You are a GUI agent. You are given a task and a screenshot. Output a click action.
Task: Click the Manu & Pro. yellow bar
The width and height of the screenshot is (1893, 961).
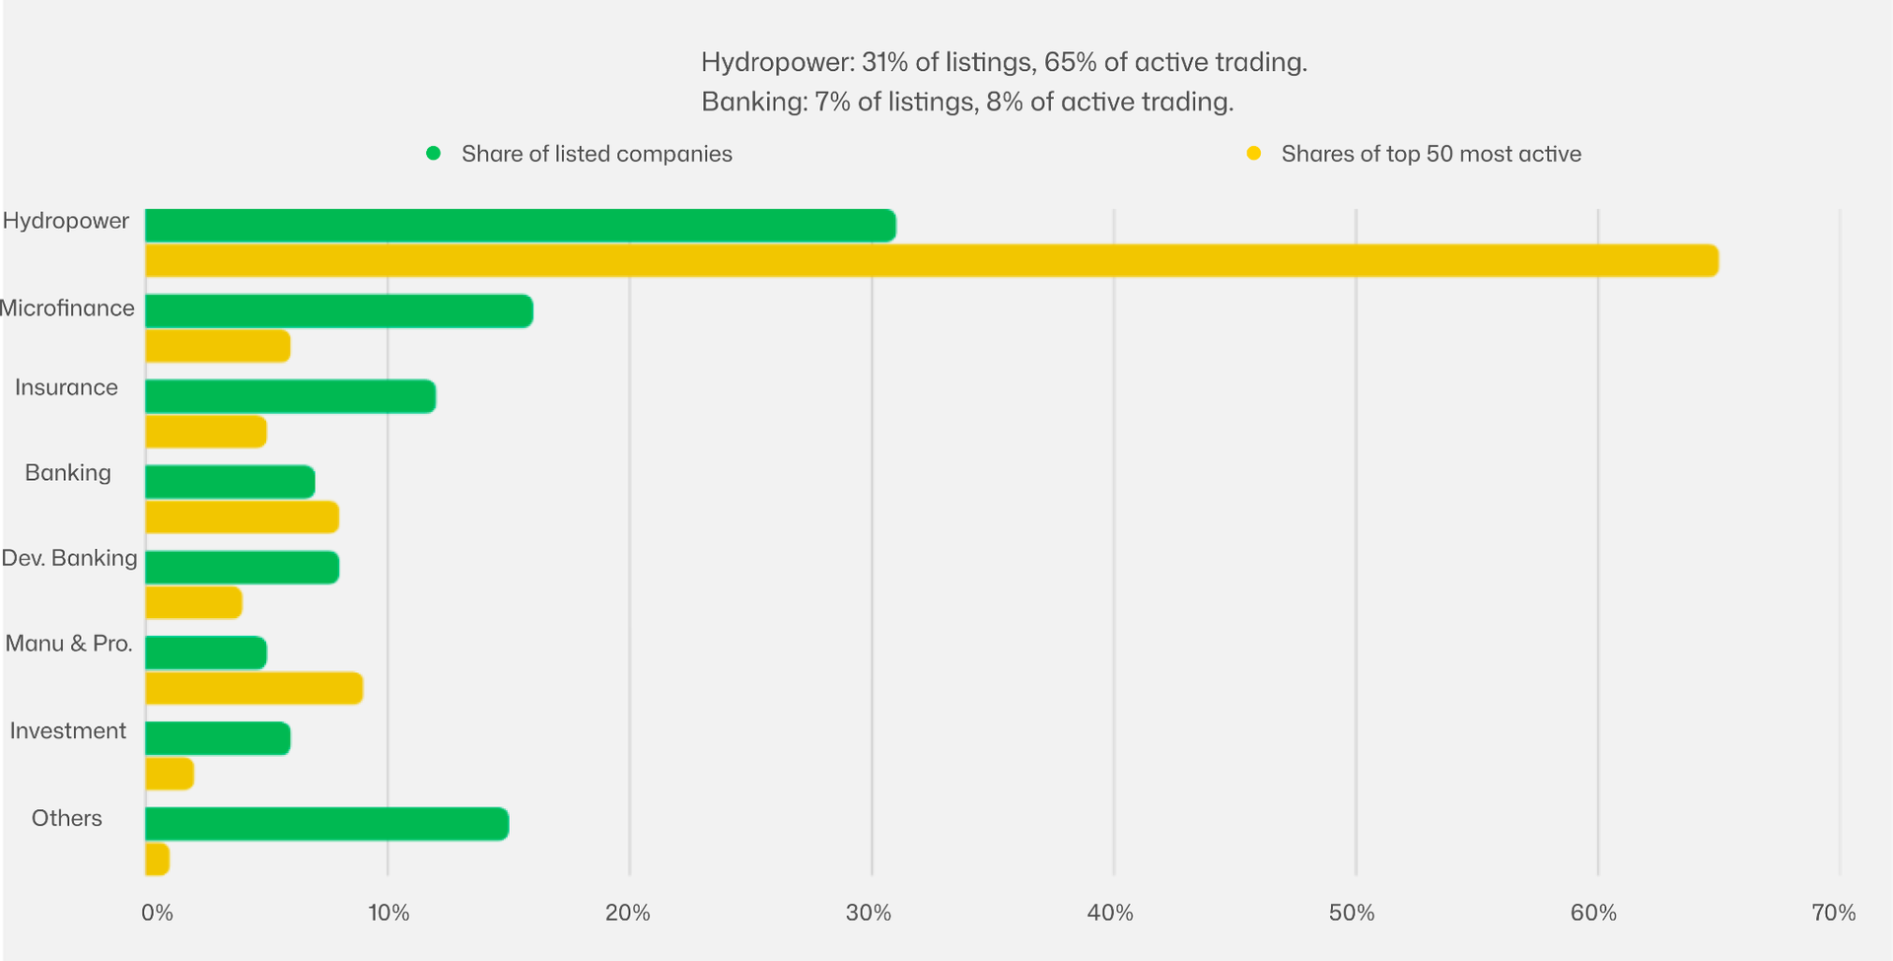click(x=253, y=688)
